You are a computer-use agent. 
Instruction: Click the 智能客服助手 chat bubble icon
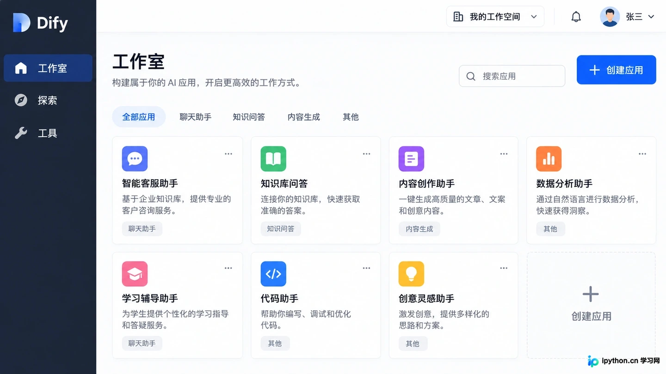(x=135, y=159)
